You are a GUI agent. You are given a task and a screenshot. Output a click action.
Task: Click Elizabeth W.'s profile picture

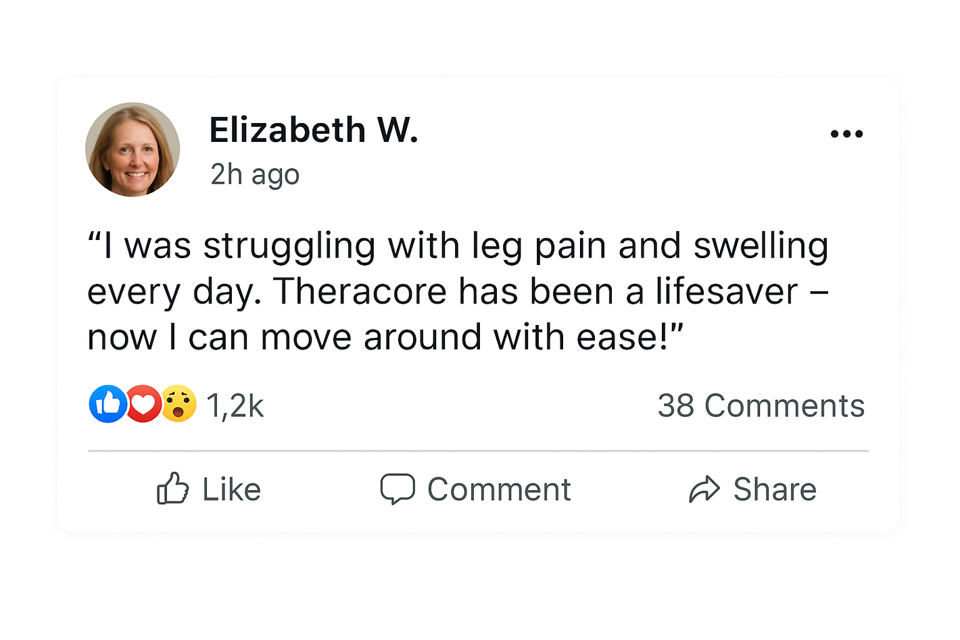click(x=133, y=150)
